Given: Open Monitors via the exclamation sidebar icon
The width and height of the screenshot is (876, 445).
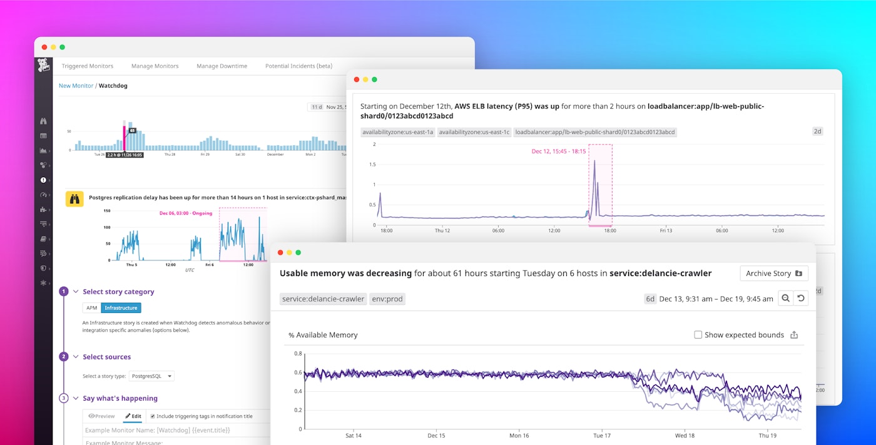Looking at the screenshot, I should coord(43,180).
